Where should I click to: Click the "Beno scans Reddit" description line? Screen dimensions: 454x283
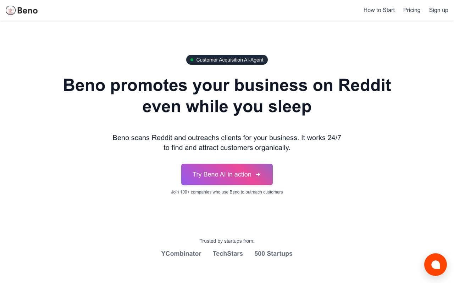click(227, 138)
